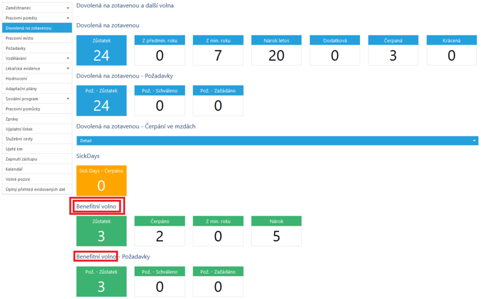The height and width of the screenshot is (299, 481).
Task: Open the Detail dropdown bar arrow
Action: pyautogui.click(x=474, y=140)
